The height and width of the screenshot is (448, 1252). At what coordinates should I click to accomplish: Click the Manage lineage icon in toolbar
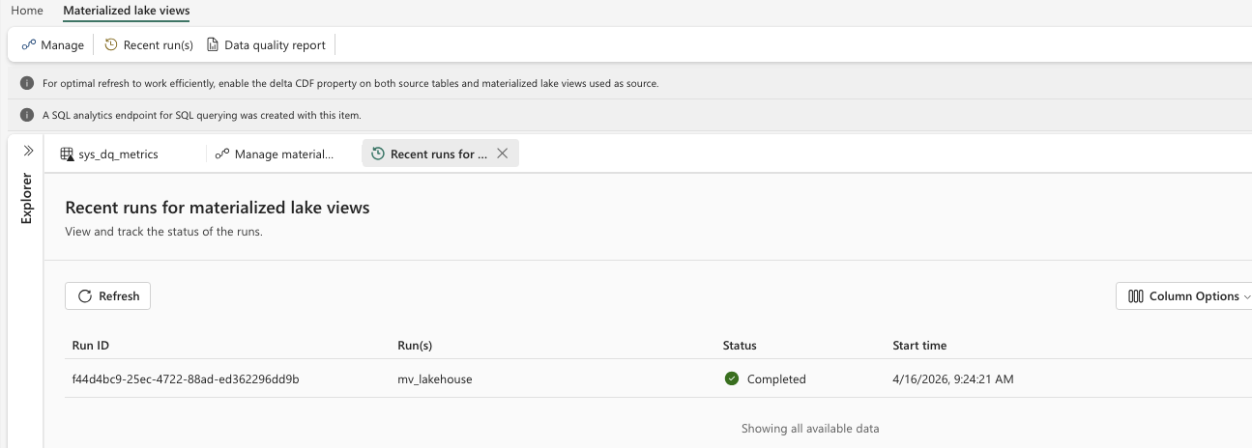29,45
